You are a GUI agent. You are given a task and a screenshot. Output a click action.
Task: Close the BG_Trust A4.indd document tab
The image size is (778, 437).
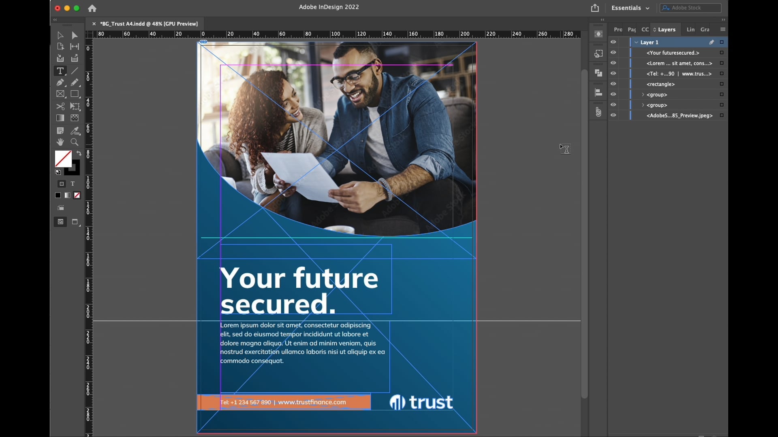coord(94,24)
